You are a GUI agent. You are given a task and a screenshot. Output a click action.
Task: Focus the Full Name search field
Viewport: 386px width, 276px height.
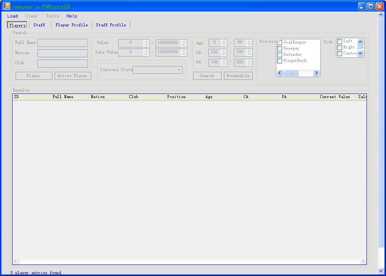[x=63, y=43]
